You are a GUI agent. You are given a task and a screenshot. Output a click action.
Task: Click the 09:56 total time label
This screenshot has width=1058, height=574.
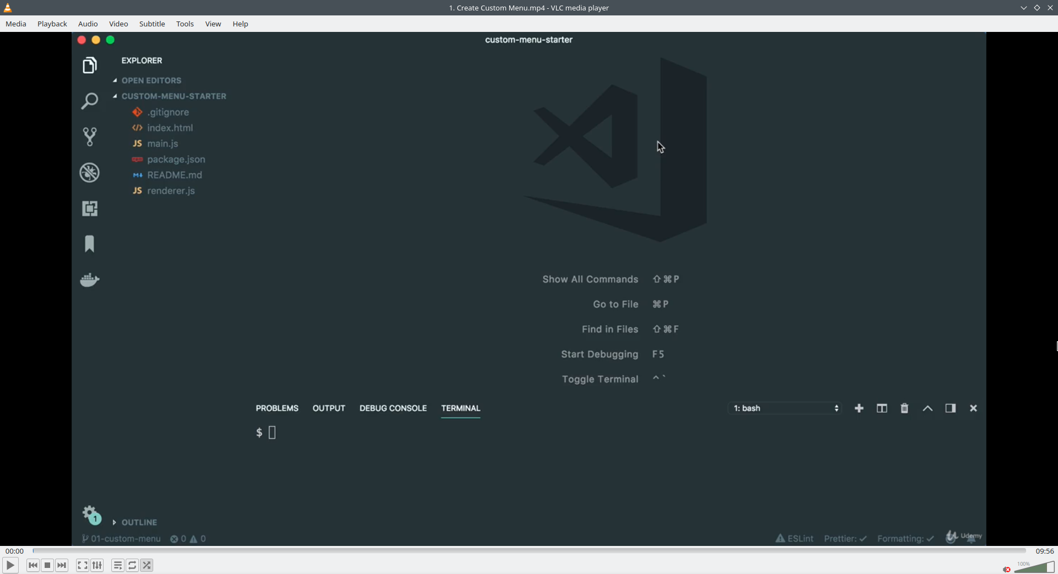1044,551
